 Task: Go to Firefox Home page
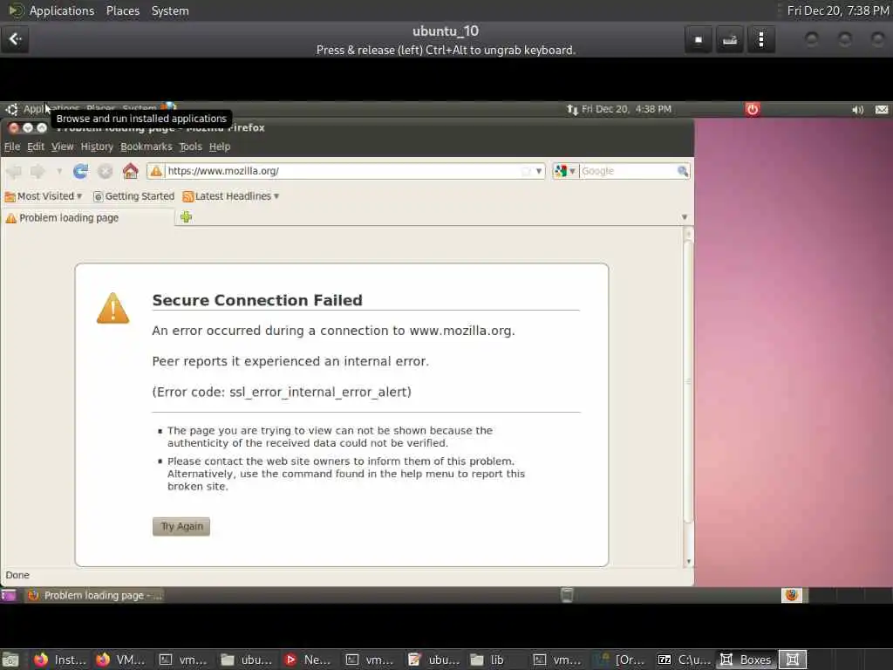point(131,171)
